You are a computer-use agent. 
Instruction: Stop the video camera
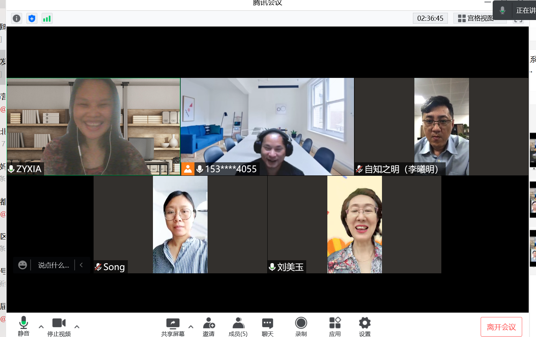(59, 326)
